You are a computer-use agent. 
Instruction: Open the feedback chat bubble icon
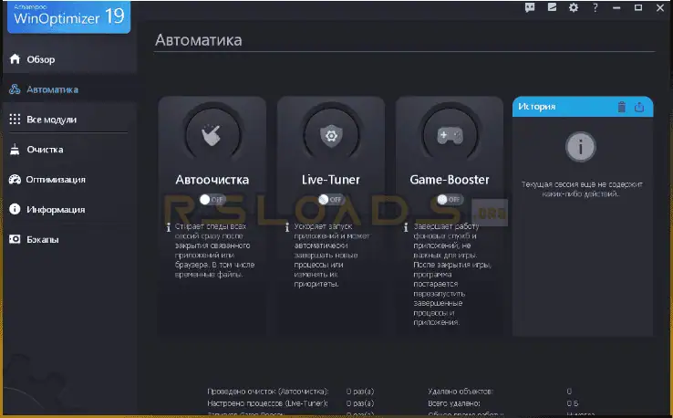pyautogui.click(x=530, y=7)
